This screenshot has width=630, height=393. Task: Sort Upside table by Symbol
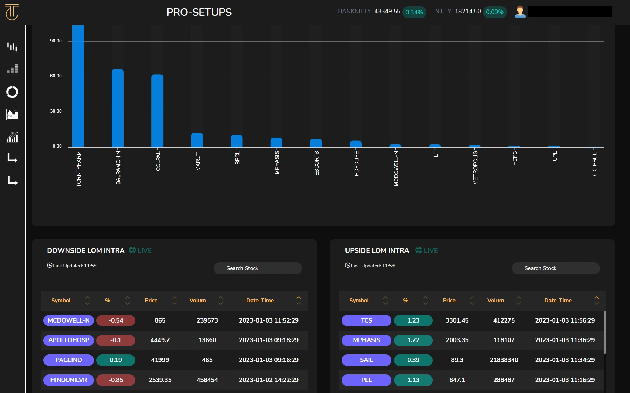pyautogui.click(x=385, y=300)
